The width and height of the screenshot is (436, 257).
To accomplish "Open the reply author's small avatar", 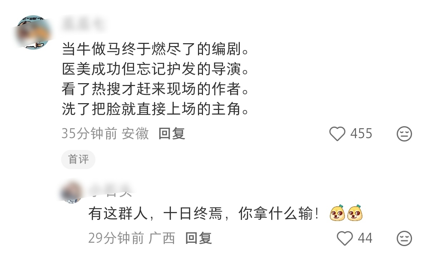I will coord(71,192).
